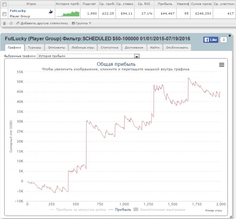This screenshot has width=236, height=219.
Task: Check the FutLucky row checkbox
Action: [x=4, y=14]
